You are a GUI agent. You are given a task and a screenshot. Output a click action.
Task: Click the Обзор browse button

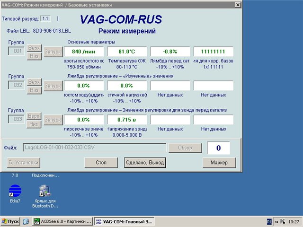coord(185,148)
